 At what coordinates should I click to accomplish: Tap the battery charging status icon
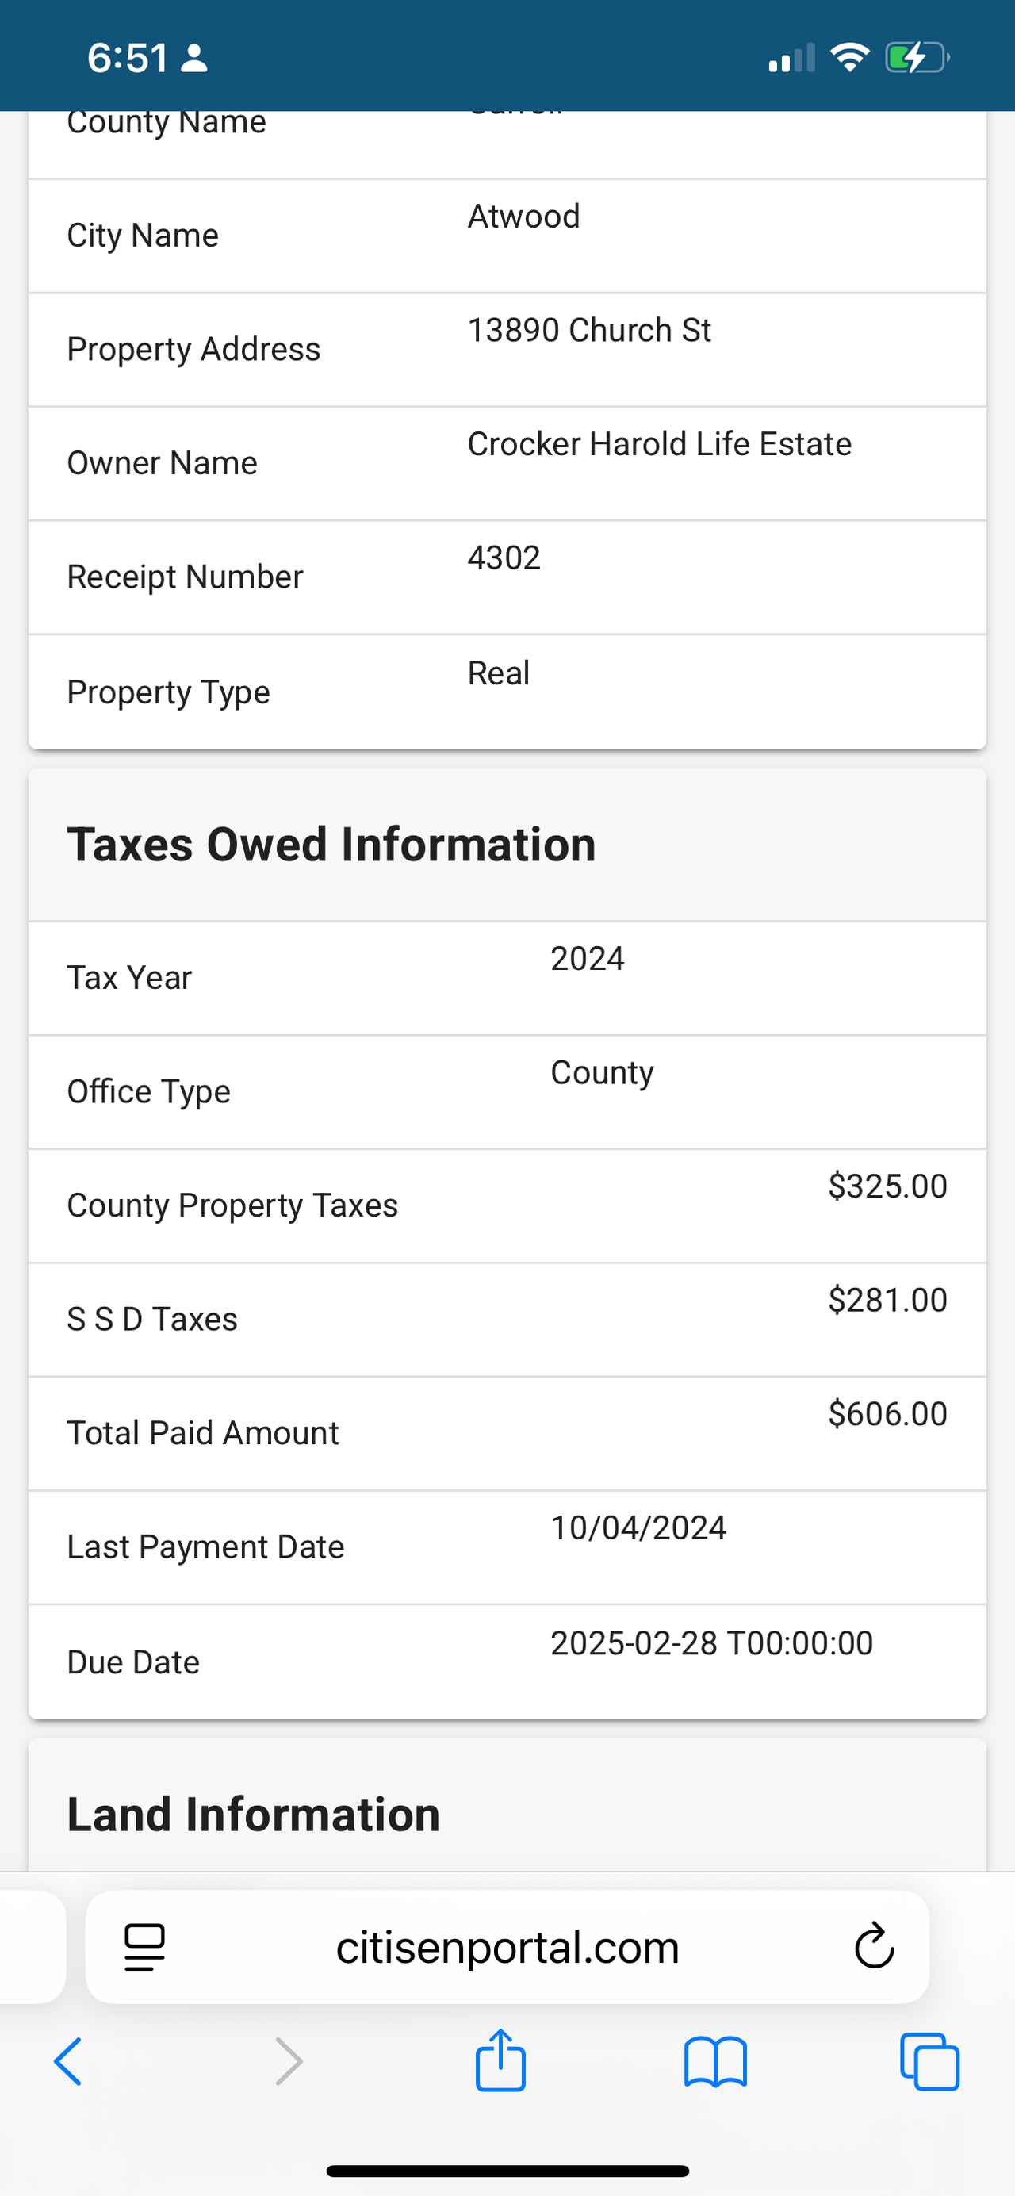(917, 58)
